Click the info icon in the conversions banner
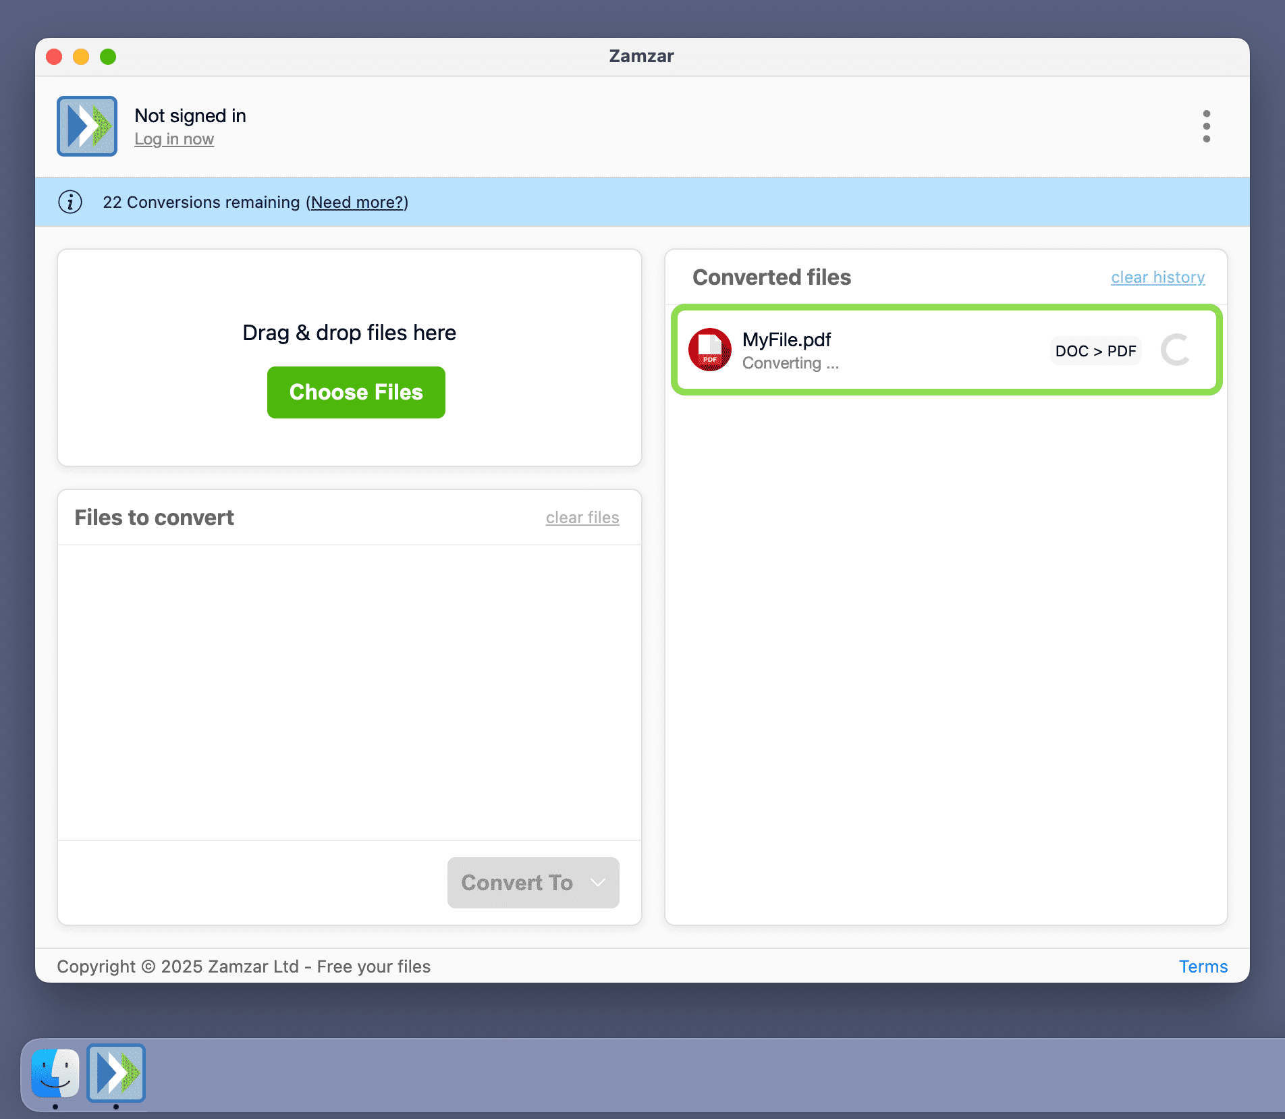 pos(70,202)
